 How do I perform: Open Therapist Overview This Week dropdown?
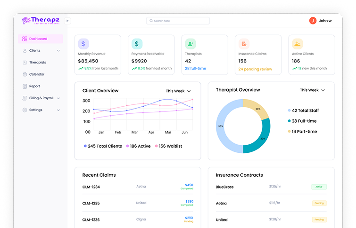pos(312,90)
